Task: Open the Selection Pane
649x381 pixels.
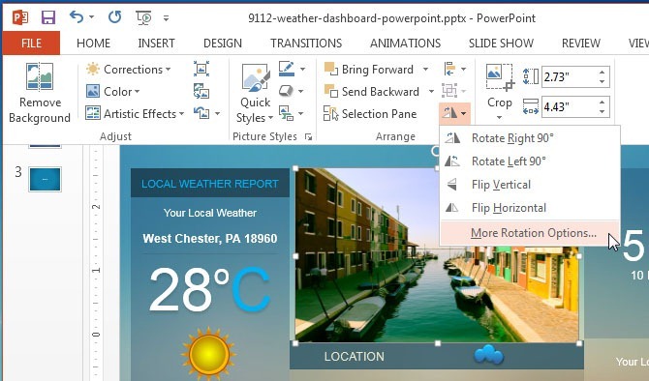Action: [x=370, y=114]
